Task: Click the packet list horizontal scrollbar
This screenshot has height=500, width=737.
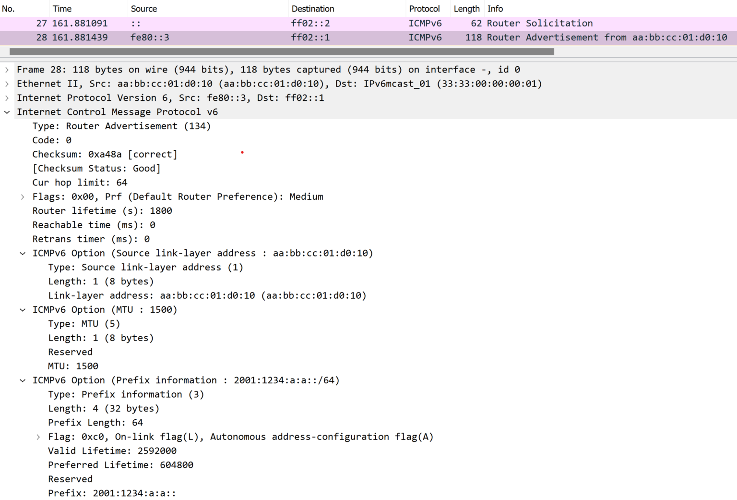Action: coord(282,51)
